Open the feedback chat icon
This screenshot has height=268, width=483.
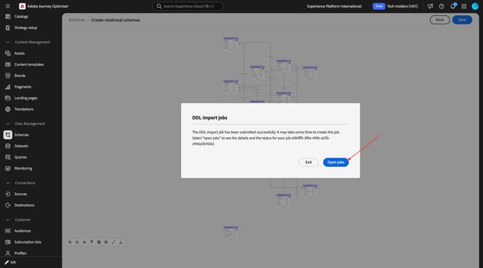coord(430,6)
